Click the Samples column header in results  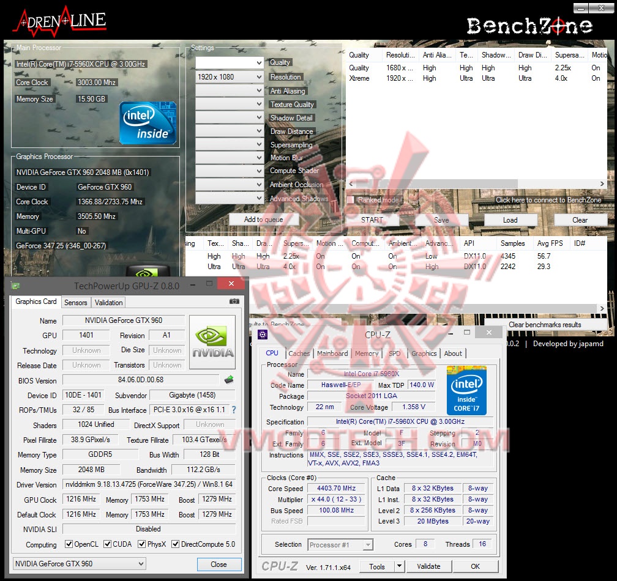(513, 243)
